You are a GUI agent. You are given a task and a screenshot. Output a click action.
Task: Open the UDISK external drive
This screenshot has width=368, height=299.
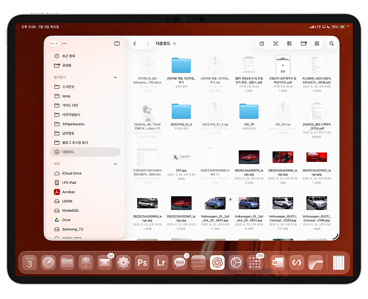click(85, 201)
